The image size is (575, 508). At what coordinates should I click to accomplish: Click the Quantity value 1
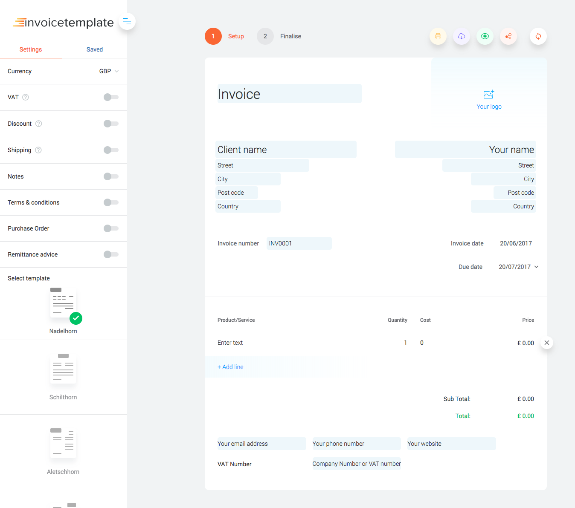pyautogui.click(x=405, y=343)
